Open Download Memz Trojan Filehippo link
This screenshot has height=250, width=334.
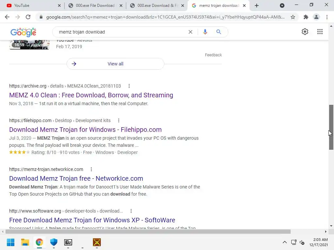[x=85, y=130]
